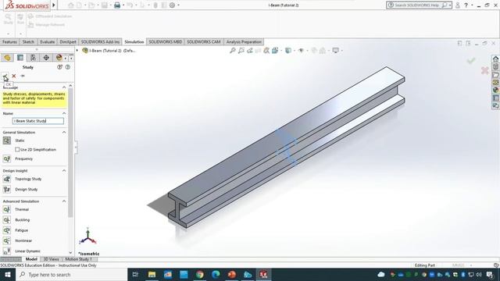Click the Zoom to Area icon
The image size is (500, 281).
(x=241, y=50)
